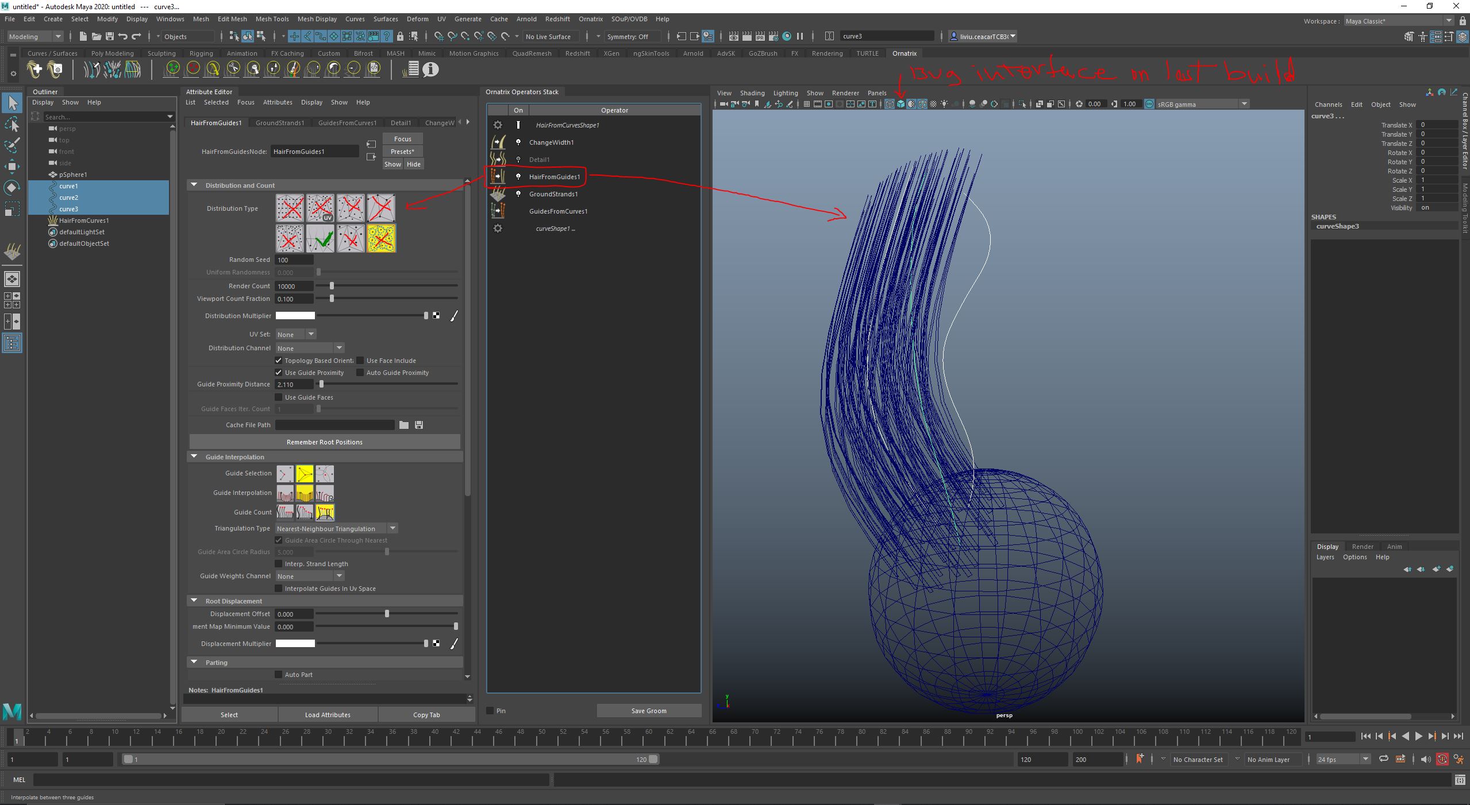Image resolution: width=1470 pixels, height=805 pixels.
Task: Activate the Move tool in toolbox
Action: [x=12, y=167]
